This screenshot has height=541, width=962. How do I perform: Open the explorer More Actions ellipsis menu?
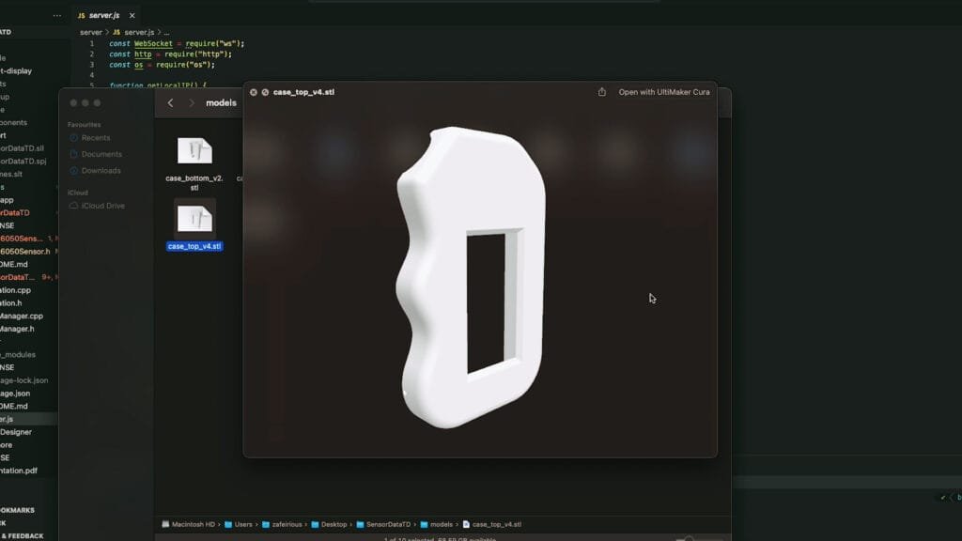57,15
